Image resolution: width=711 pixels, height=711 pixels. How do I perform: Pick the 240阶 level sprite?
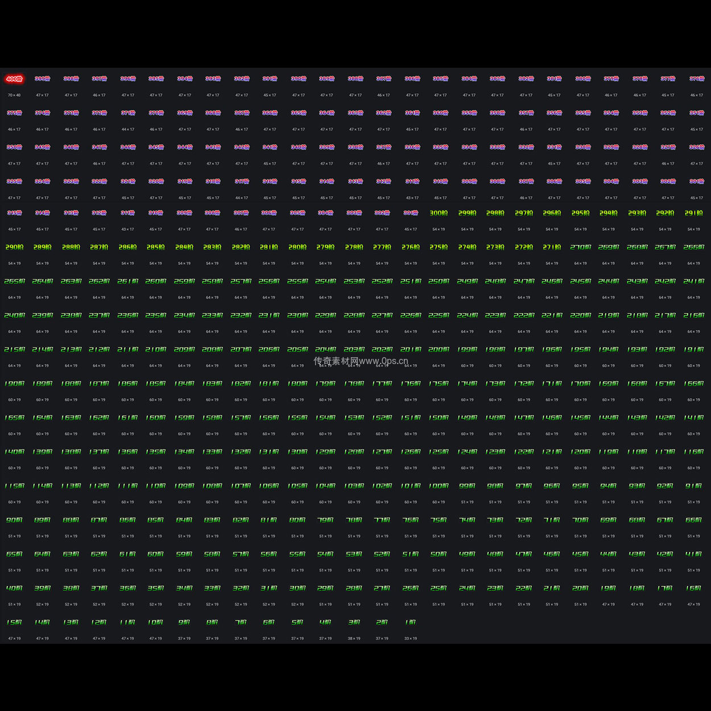[14, 315]
